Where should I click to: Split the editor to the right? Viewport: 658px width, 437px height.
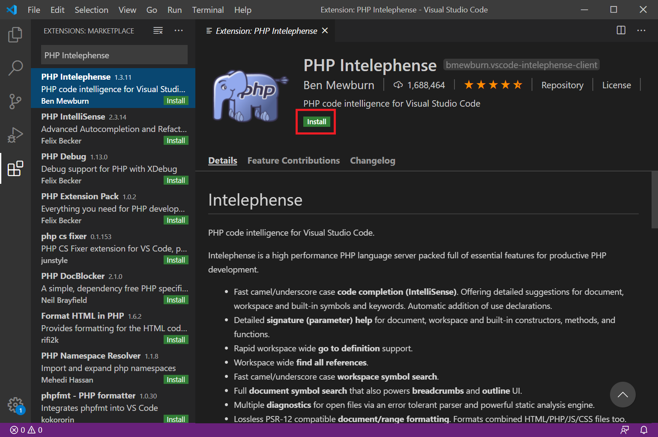[x=621, y=30]
